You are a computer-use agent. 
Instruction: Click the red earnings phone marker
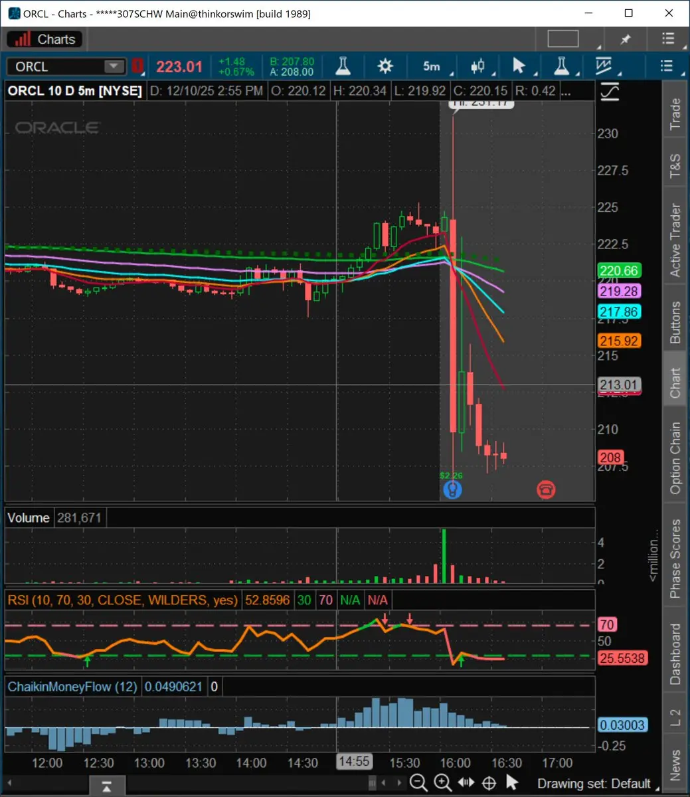point(546,490)
